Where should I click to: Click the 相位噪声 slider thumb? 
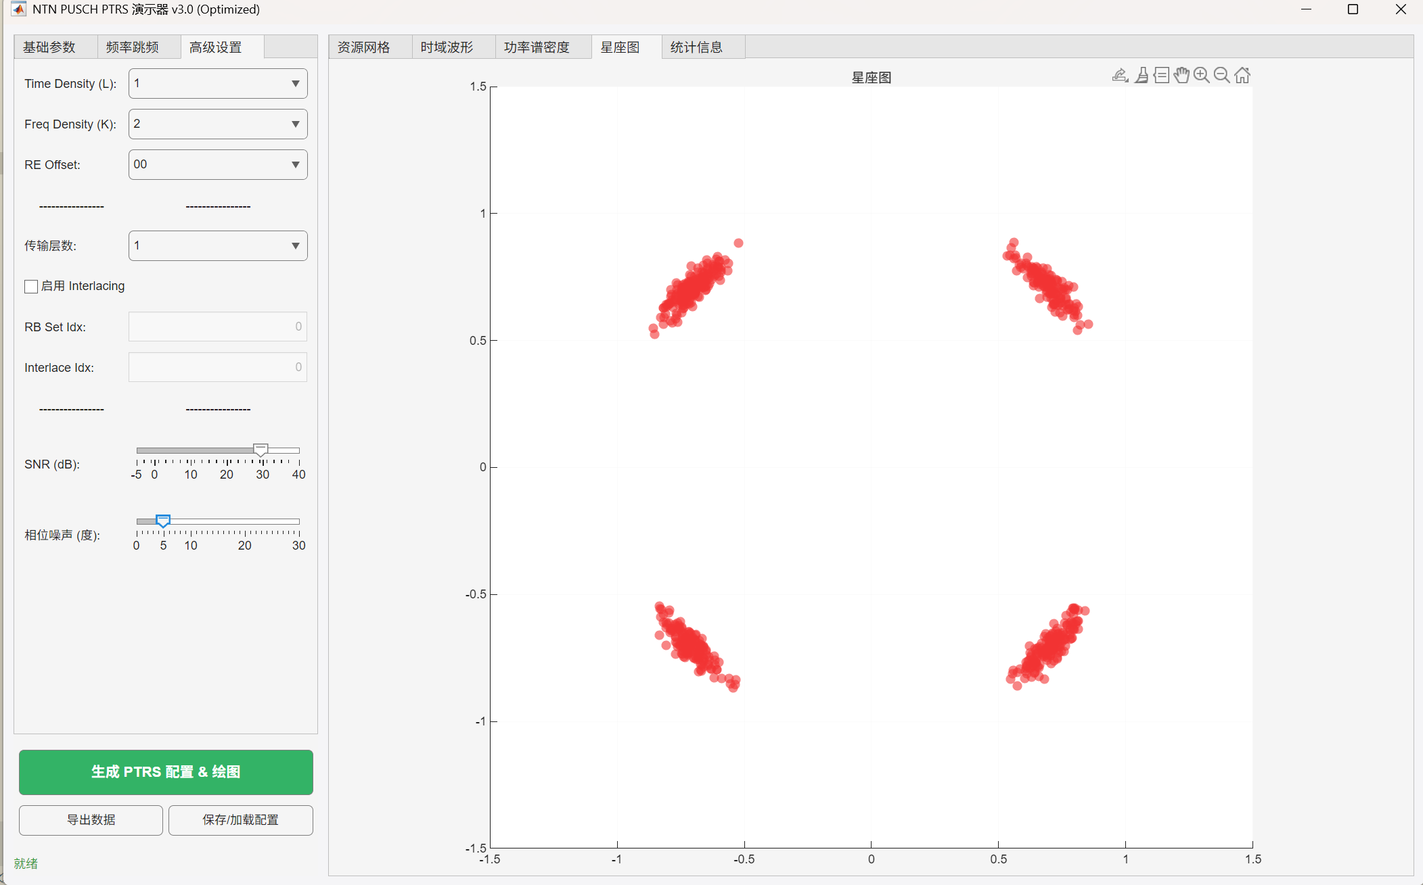162,521
